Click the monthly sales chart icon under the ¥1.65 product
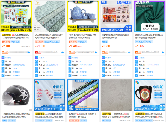This screenshot has width=166, height=122. (137, 68)
